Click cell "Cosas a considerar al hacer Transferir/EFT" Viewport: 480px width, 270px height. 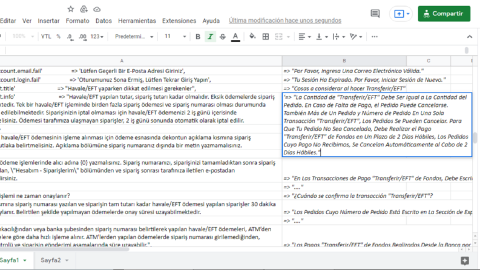[344, 88]
